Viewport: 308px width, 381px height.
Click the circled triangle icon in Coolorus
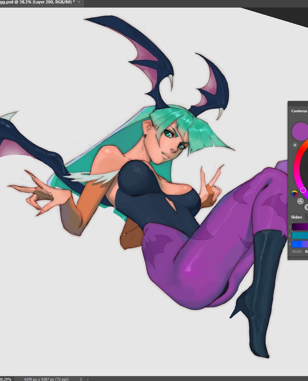click(300, 201)
